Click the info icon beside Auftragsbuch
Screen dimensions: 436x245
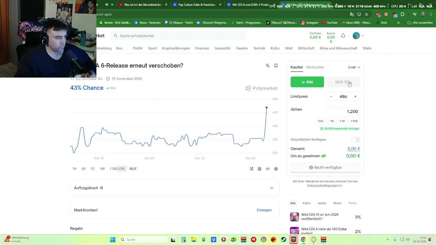[x=102, y=188]
